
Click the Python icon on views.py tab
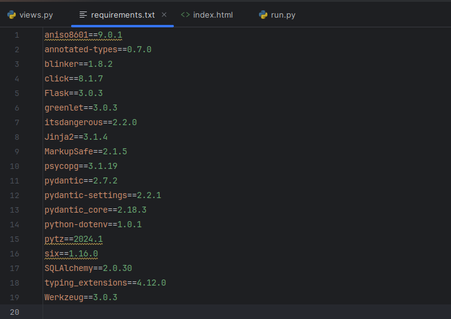tap(12, 15)
